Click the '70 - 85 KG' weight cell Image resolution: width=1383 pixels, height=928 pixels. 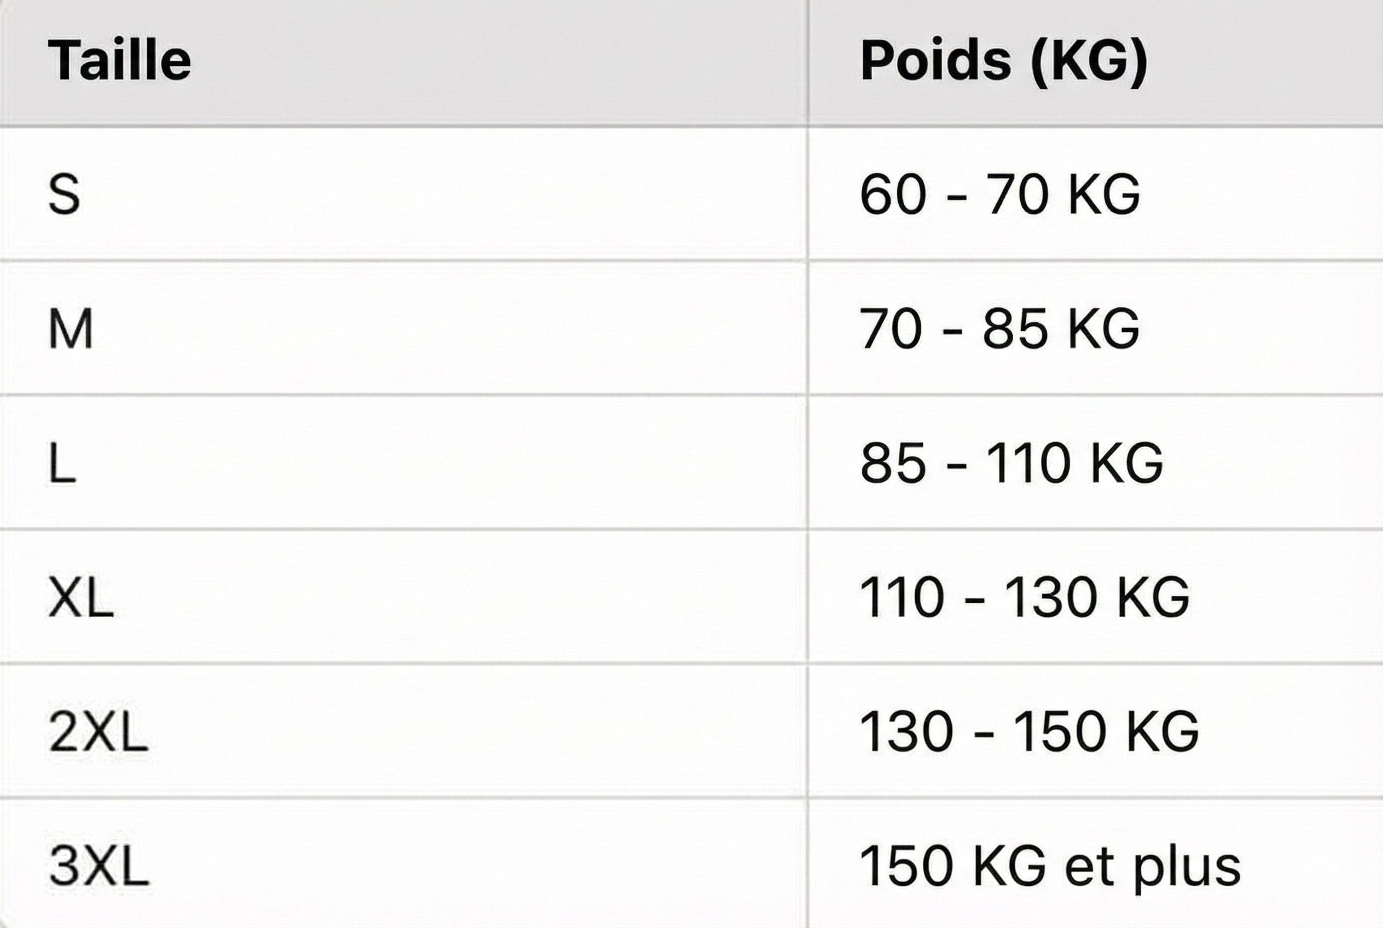1000,328
